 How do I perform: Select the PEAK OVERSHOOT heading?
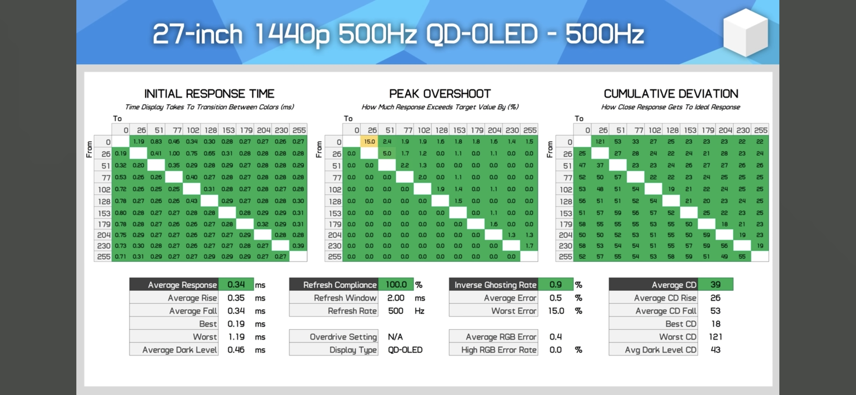(x=440, y=94)
